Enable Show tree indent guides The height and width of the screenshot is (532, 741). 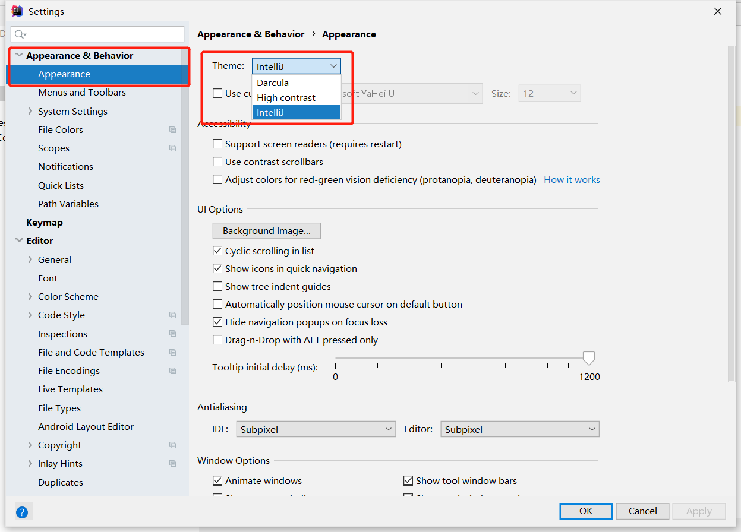click(217, 286)
